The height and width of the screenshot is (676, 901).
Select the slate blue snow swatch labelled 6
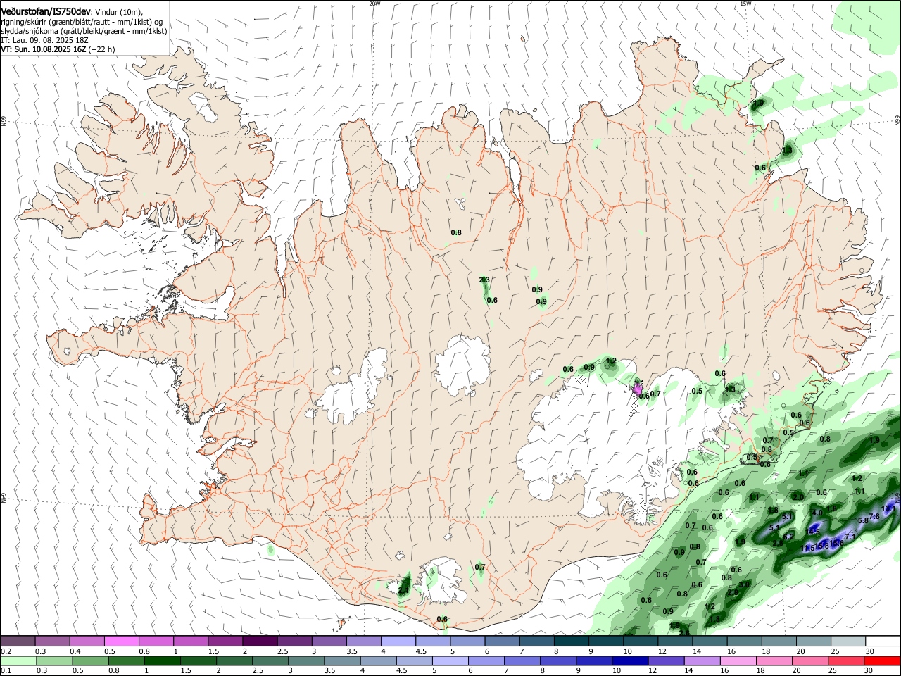(502, 641)
